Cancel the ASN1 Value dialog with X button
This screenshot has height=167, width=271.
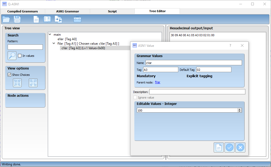240,147
